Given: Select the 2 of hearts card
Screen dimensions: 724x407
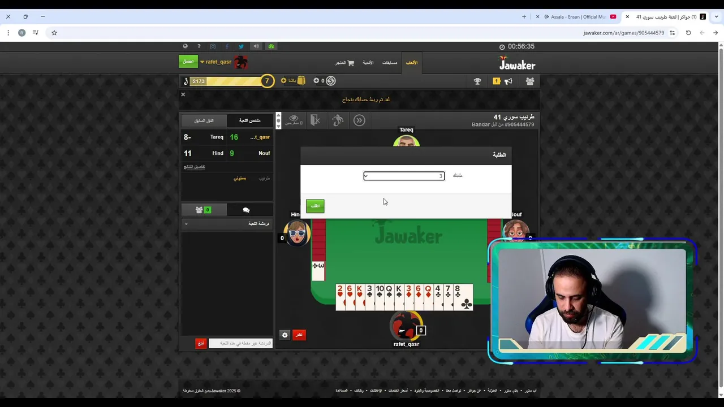Looking at the screenshot, I should pos(340,297).
